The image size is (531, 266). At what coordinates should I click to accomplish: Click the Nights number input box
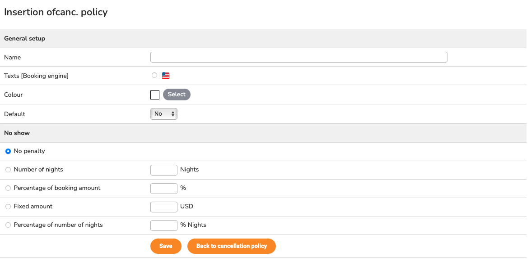tap(164, 170)
